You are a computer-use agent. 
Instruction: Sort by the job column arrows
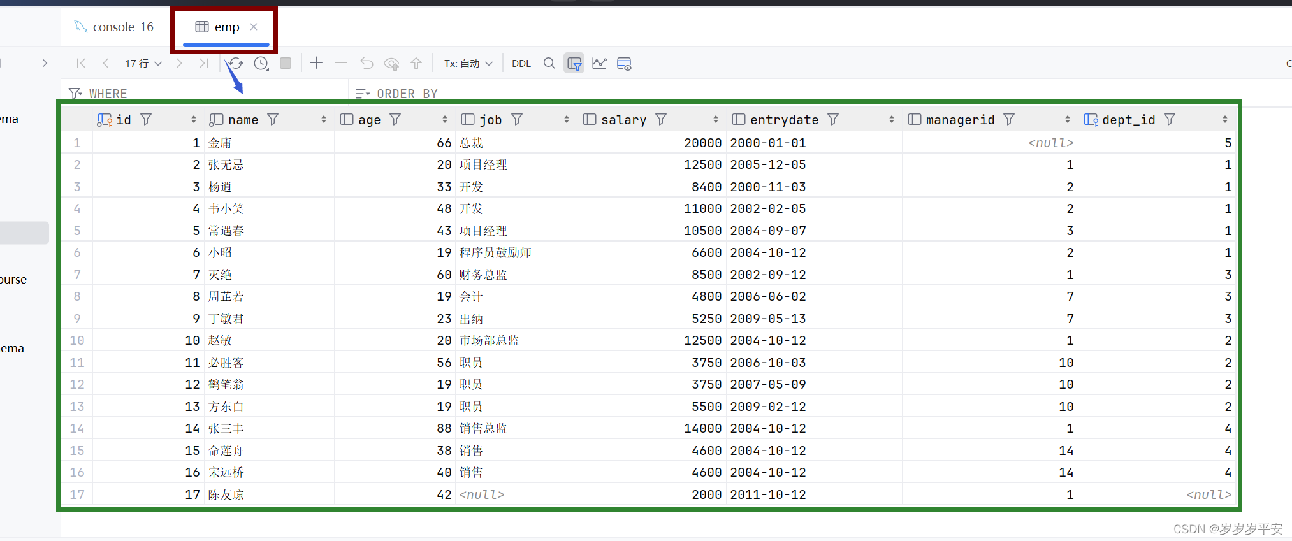click(x=567, y=120)
